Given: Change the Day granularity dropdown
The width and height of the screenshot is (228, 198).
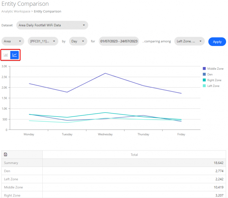Looking at the screenshot, I should (x=78, y=41).
